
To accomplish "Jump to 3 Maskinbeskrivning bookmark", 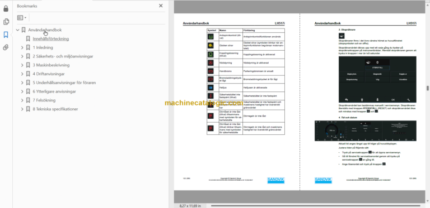I will point(51,65).
